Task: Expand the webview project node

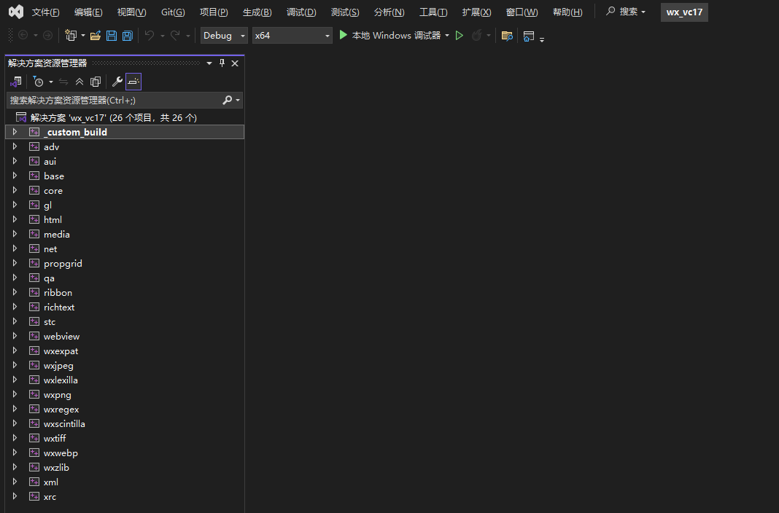Action: (x=15, y=336)
